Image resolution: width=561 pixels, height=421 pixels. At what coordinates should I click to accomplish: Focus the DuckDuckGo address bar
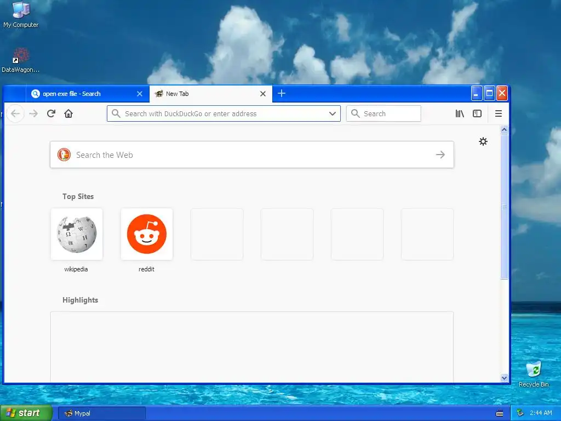(224, 114)
